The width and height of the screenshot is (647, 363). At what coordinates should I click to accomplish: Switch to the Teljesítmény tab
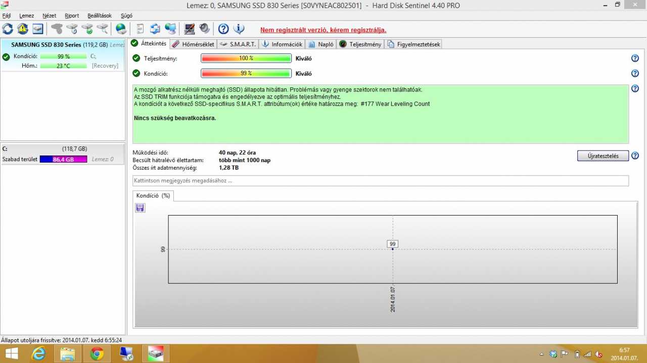(360, 44)
